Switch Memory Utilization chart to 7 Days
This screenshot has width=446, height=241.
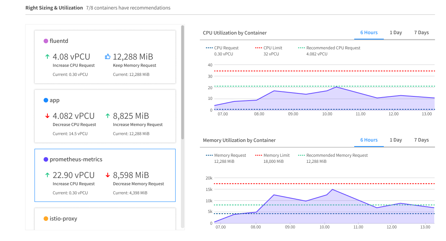click(x=421, y=140)
